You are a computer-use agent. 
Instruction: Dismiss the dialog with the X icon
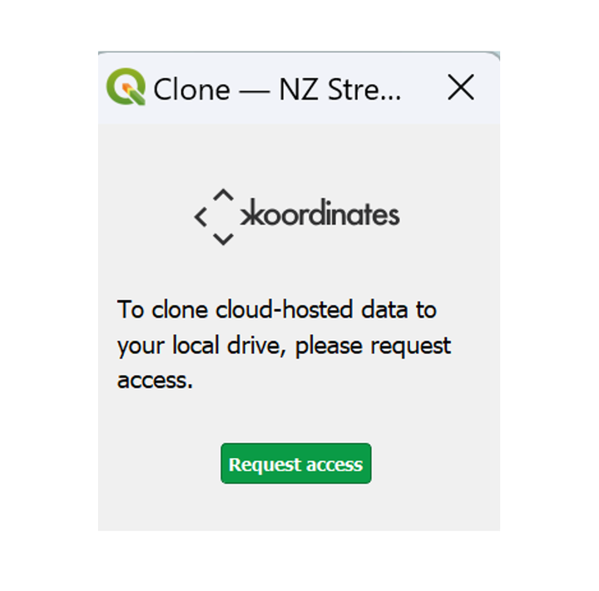(x=461, y=87)
